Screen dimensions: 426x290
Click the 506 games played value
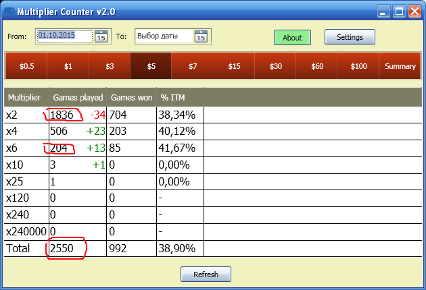point(59,132)
